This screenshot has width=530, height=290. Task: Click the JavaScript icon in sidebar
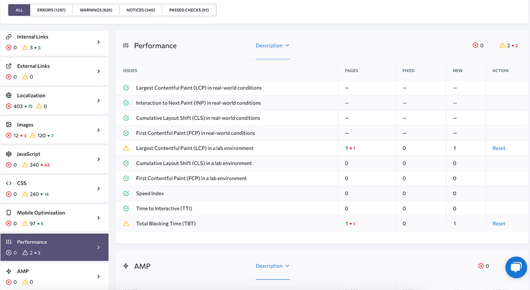click(x=9, y=154)
